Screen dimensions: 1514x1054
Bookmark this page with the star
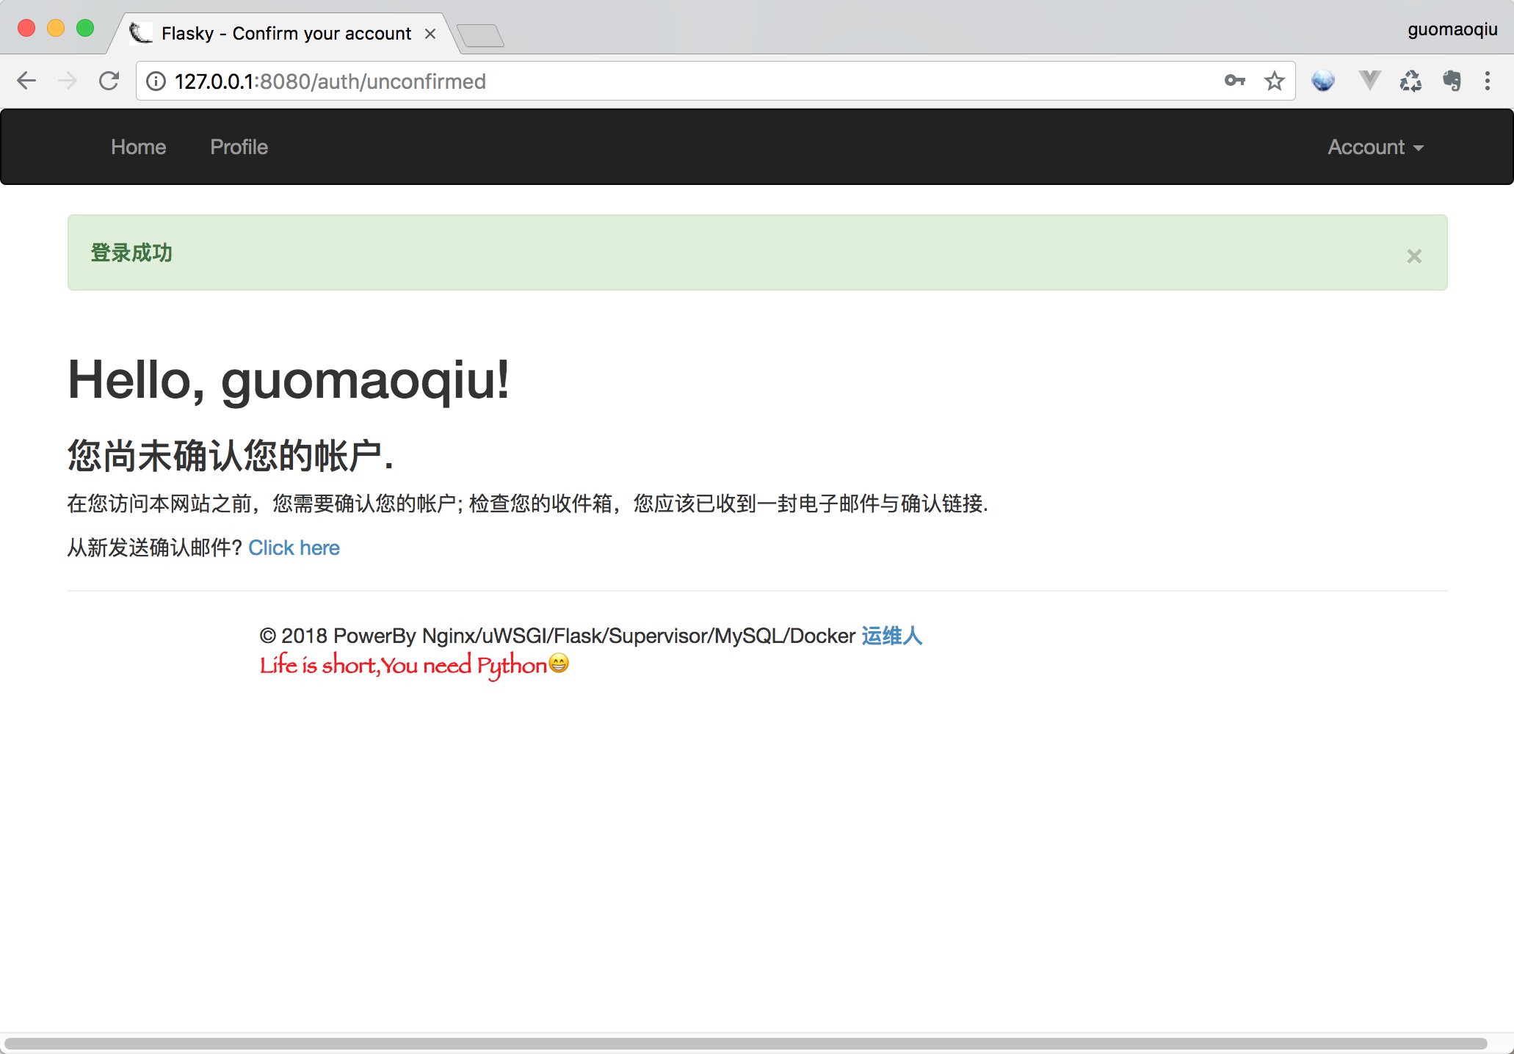pos(1275,81)
